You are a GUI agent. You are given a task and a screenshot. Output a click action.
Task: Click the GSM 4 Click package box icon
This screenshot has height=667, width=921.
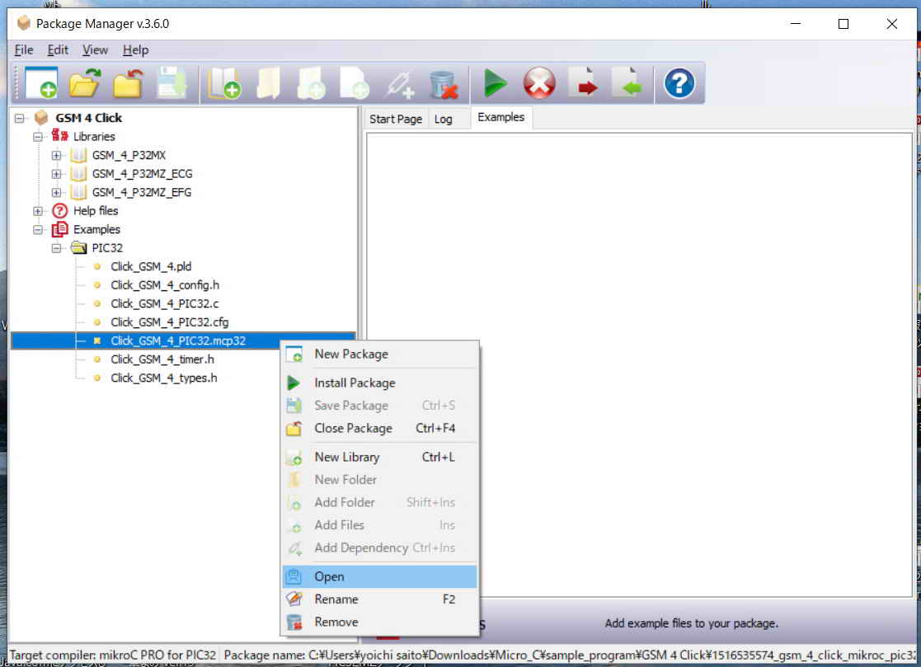41,118
